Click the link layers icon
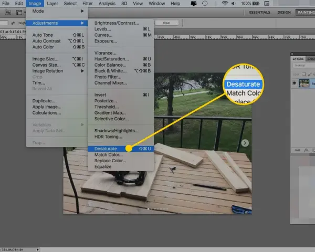The width and height of the screenshot is (315, 252). [x=298, y=150]
